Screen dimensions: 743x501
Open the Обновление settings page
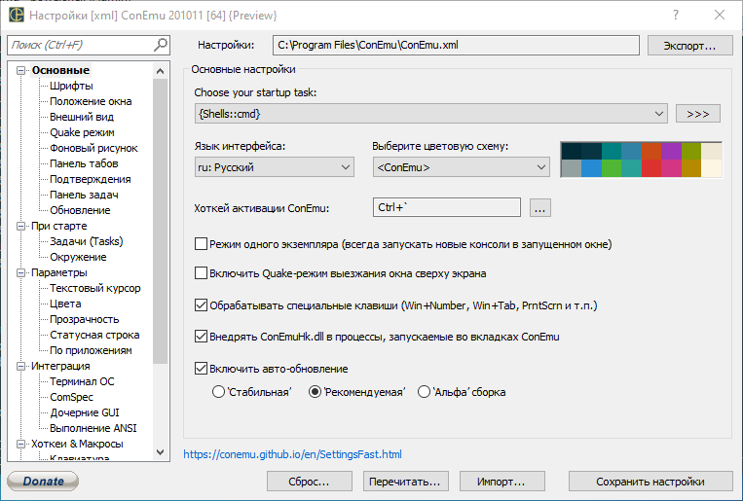click(x=80, y=210)
